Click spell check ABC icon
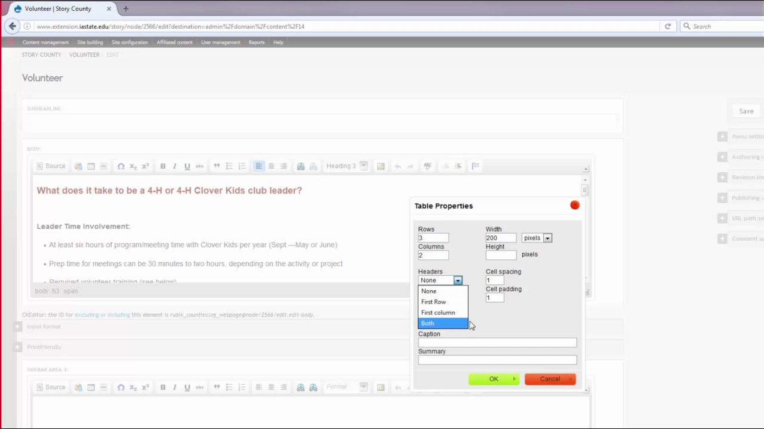Viewport: 764px width, 429px height. coord(427,166)
